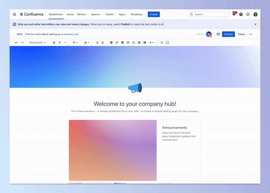Open the user profile avatar menu
The width and height of the screenshot is (270, 193).
(x=255, y=14)
